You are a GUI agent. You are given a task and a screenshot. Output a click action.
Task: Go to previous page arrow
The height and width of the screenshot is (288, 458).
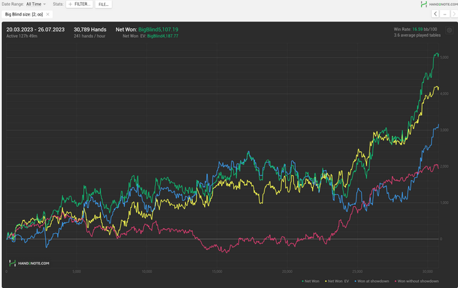pos(435,14)
